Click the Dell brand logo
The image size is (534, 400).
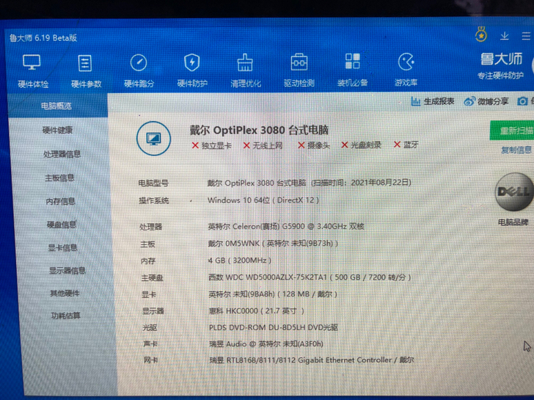coord(513,192)
